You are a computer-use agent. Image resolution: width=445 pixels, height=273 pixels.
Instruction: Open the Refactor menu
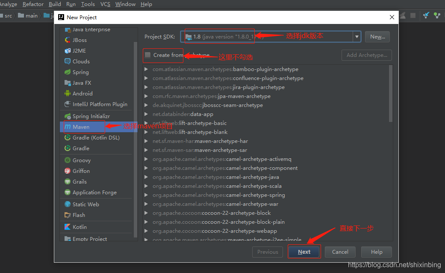pos(33,4)
